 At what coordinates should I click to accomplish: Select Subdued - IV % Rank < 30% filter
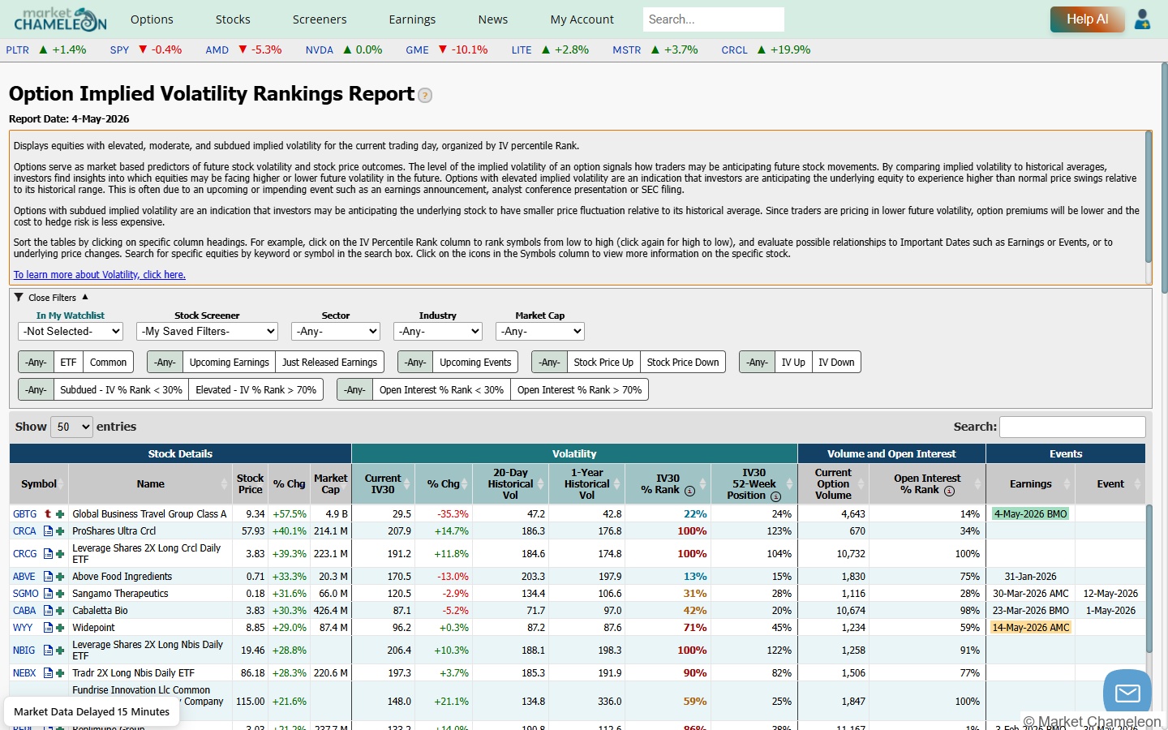point(121,390)
